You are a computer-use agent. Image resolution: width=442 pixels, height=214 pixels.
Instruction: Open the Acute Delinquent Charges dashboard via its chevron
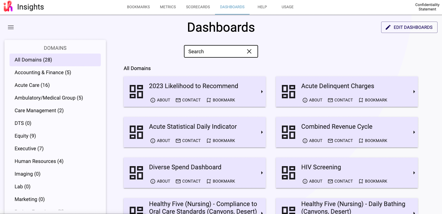pos(414,92)
